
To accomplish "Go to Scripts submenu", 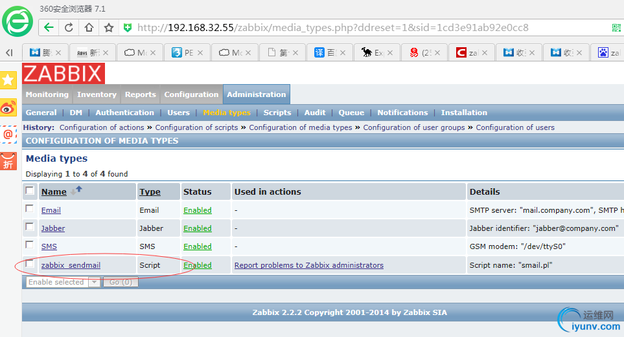I will click(277, 113).
